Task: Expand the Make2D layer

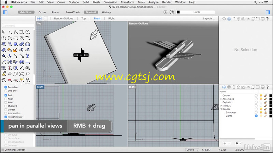Action: [221, 106]
